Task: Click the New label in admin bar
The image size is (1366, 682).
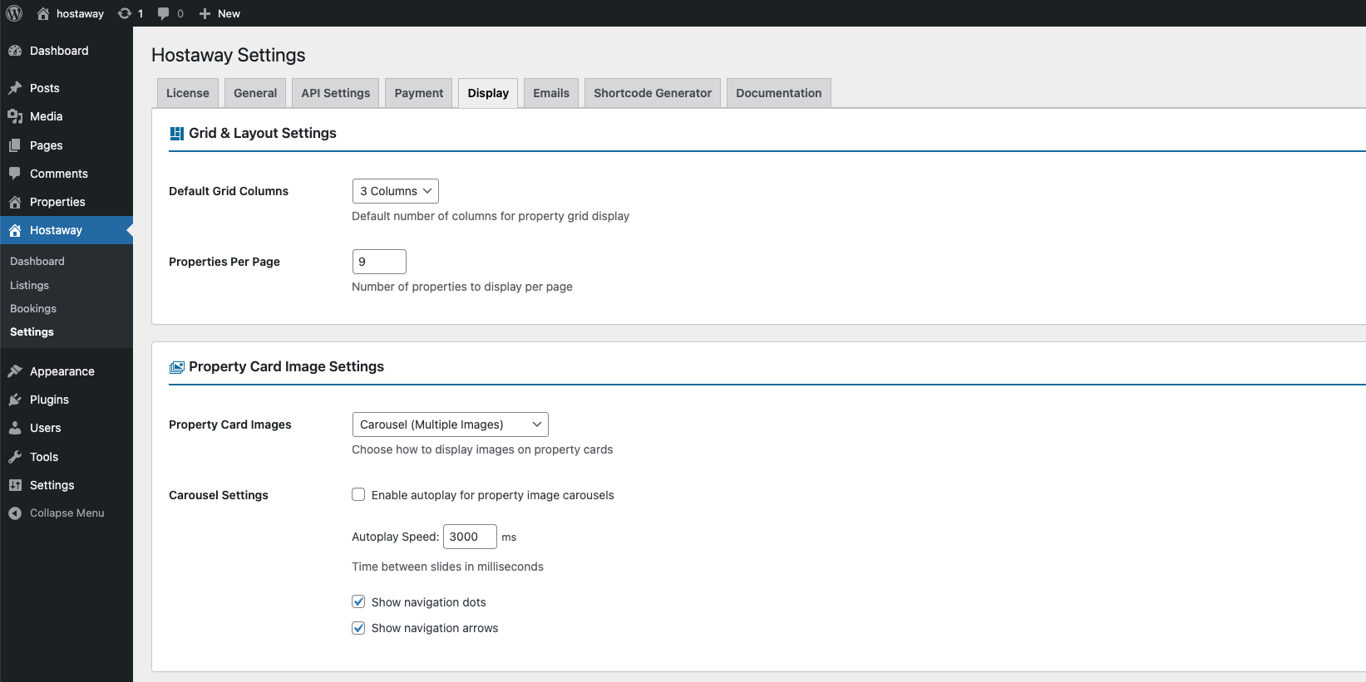Action: click(229, 13)
